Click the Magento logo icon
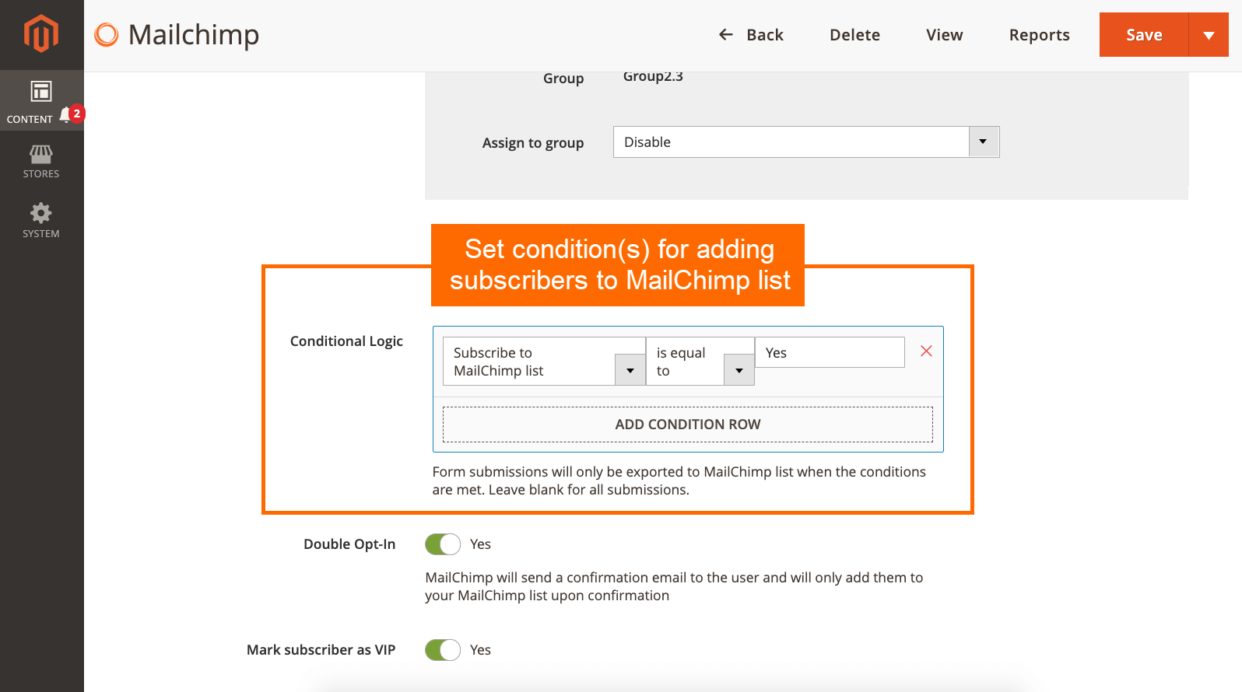The image size is (1242, 692). coord(41,34)
